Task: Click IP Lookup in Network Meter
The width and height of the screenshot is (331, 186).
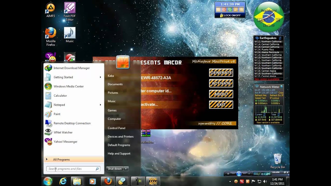Action: (x=274, y=98)
